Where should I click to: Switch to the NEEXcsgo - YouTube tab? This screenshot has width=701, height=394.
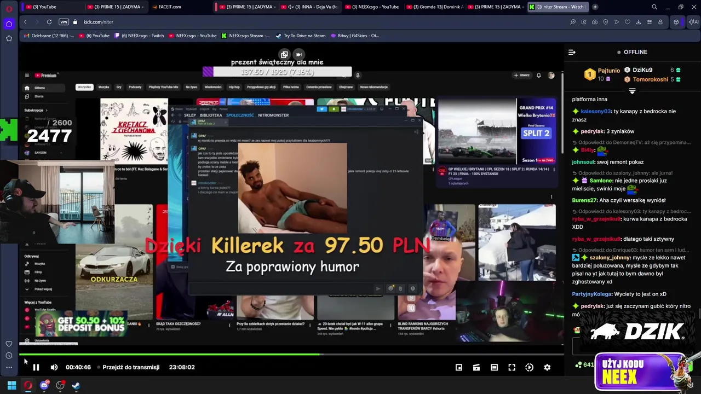pyautogui.click(x=372, y=7)
